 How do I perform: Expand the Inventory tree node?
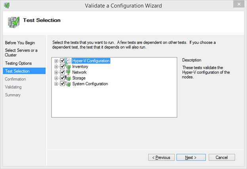(56, 67)
